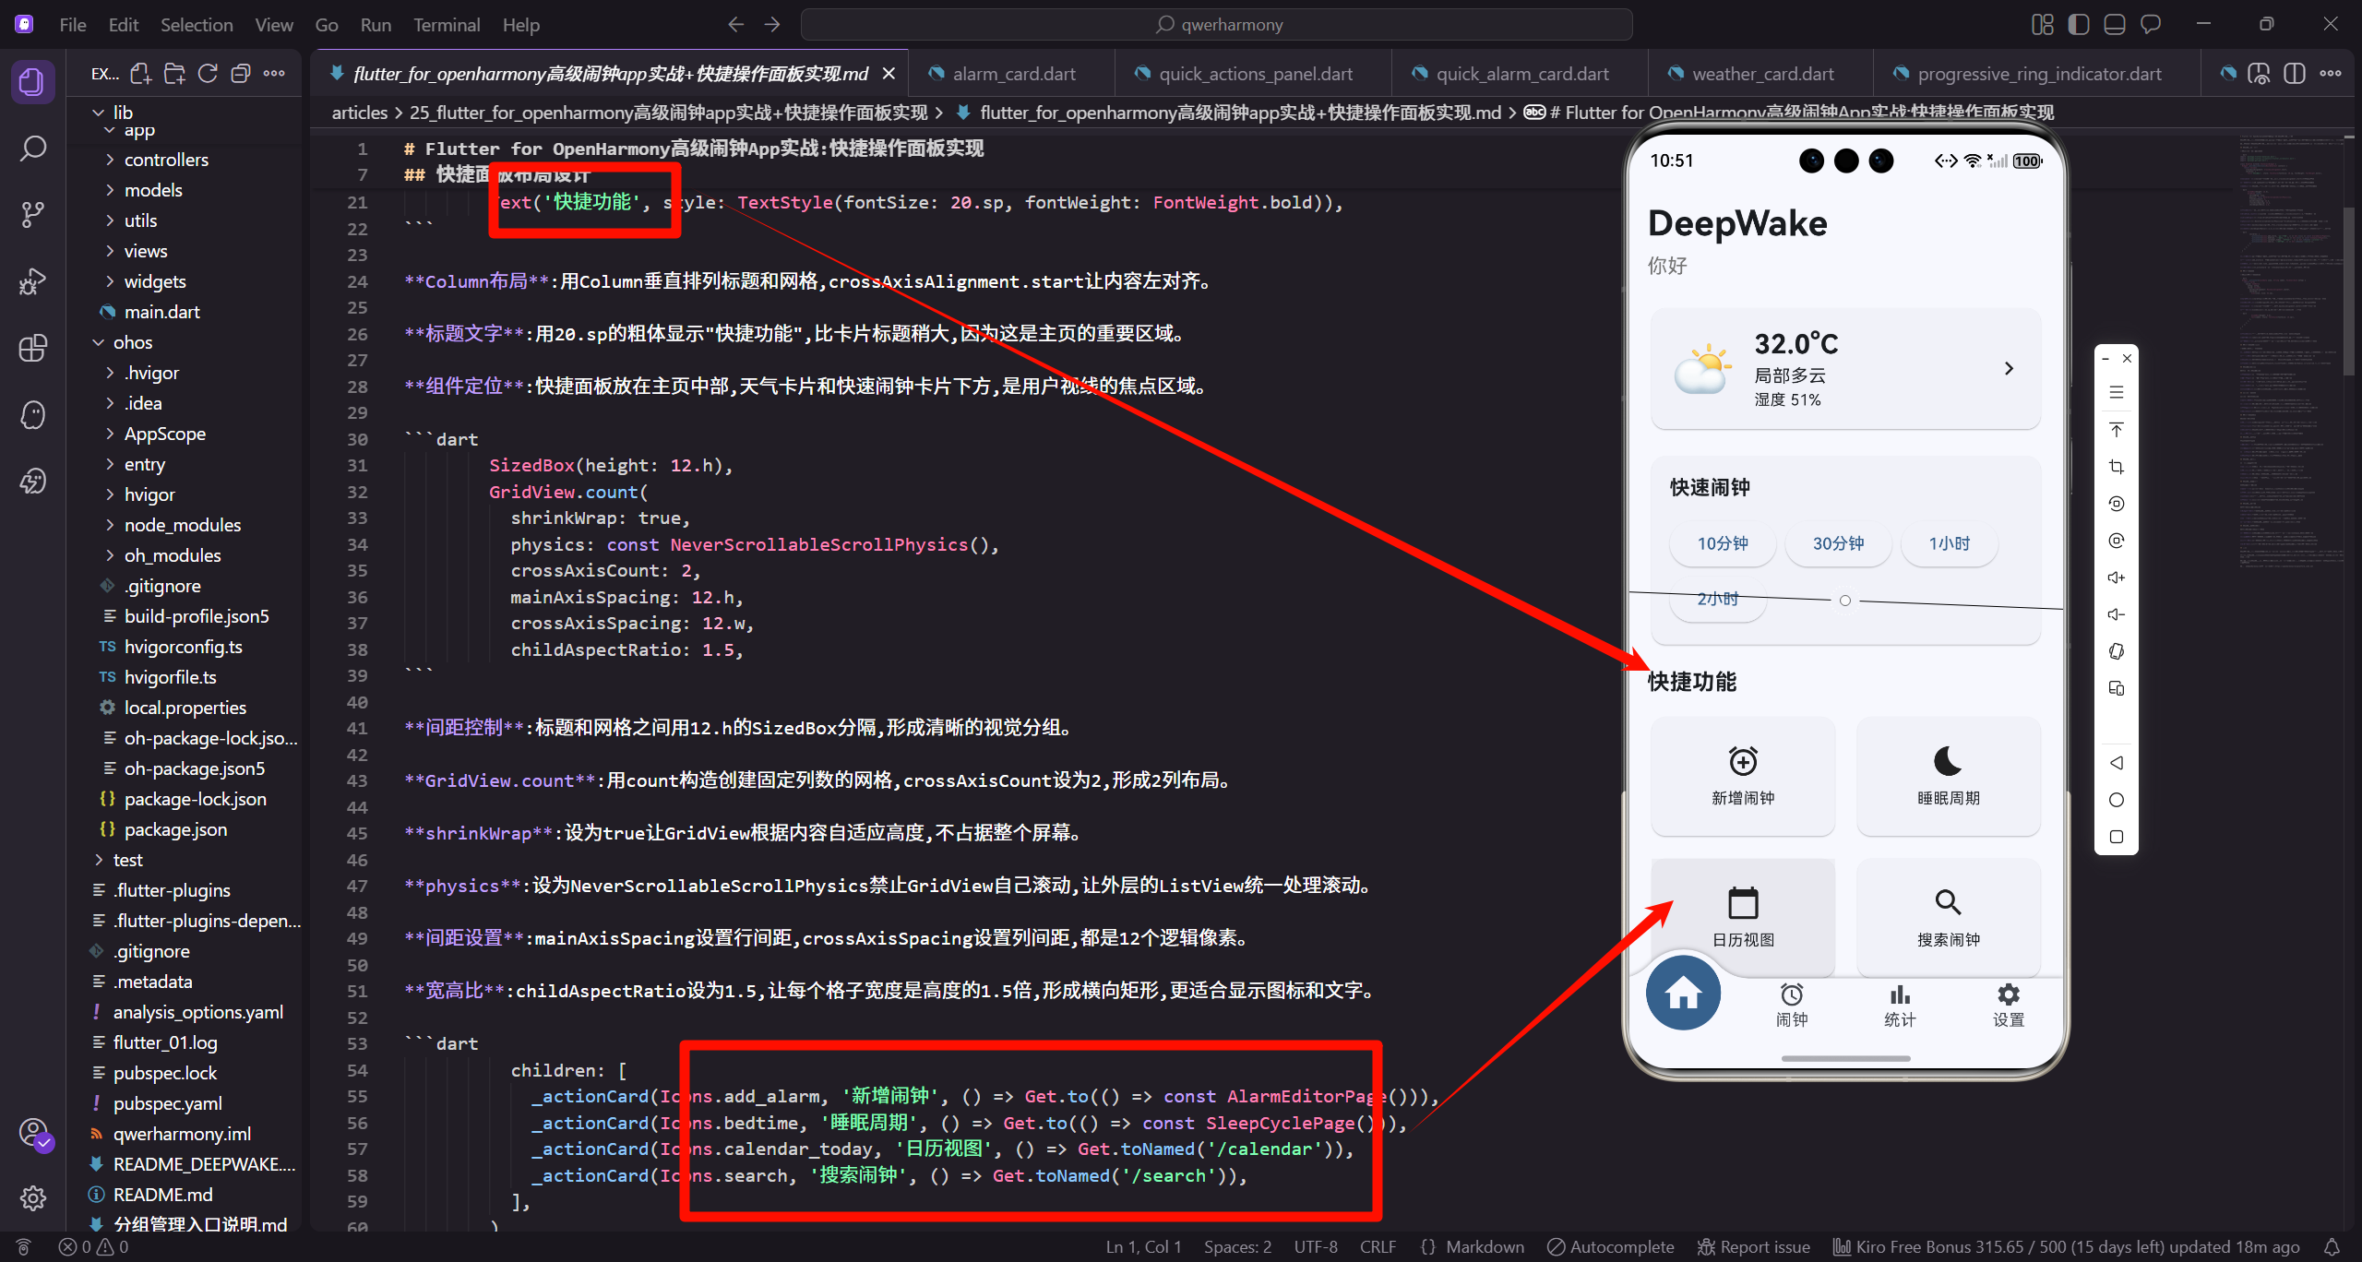The image size is (2362, 1262).
Task: Open the Terminal menu
Action: point(447,25)
